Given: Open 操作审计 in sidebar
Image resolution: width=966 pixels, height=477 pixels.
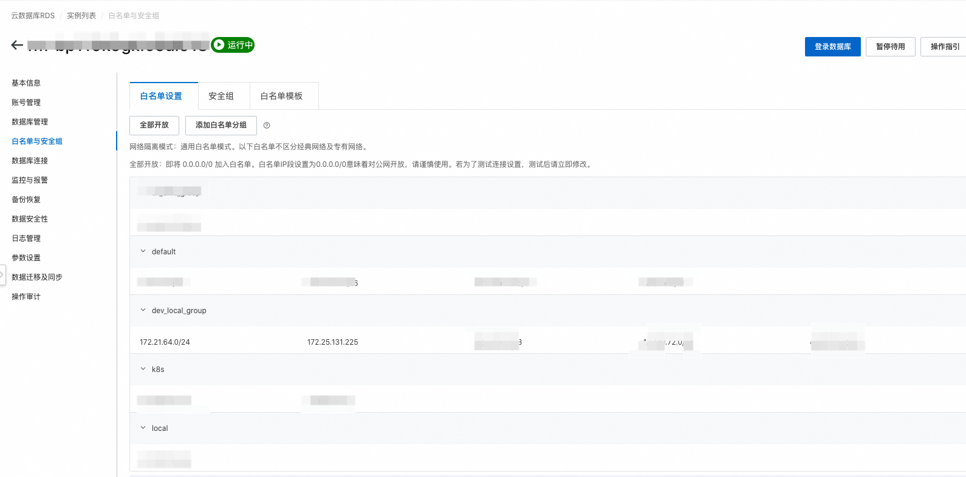Looking at the screenshot, I should click(x=26, y=297).
